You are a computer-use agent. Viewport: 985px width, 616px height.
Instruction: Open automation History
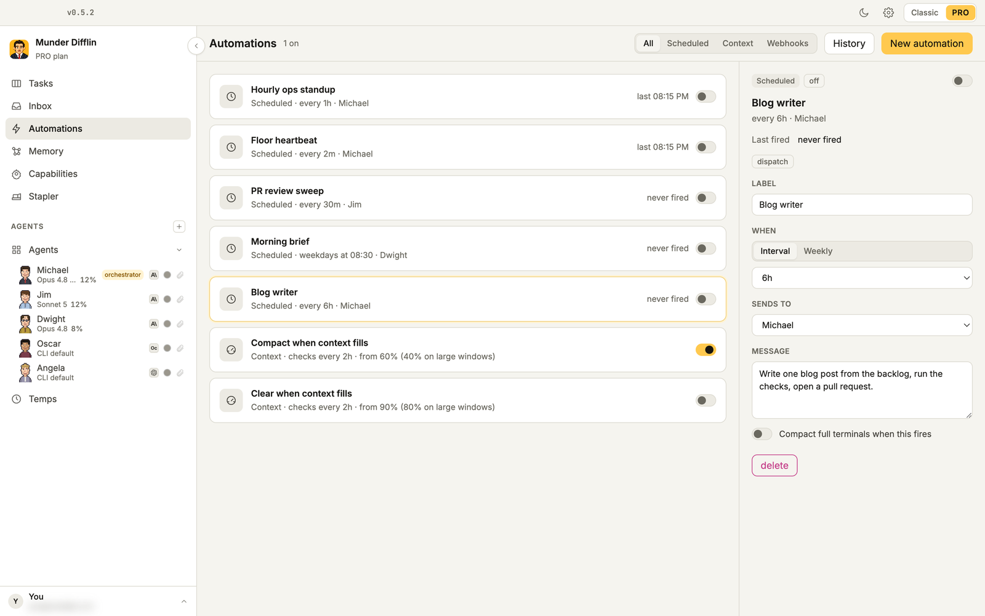tap(849, 44)
